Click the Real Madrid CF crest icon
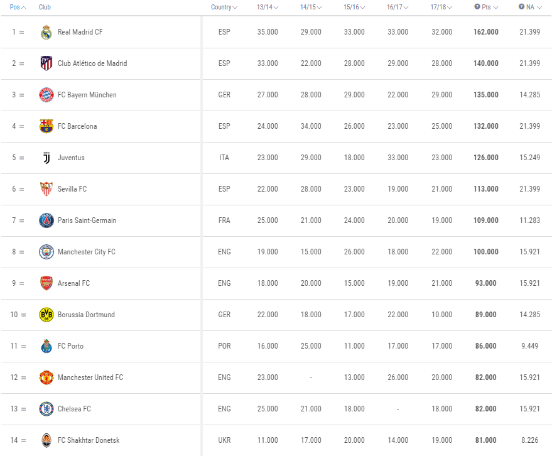The width and height of the screenshot is (552, 456). pyautogui.click(x=46, y=32)
